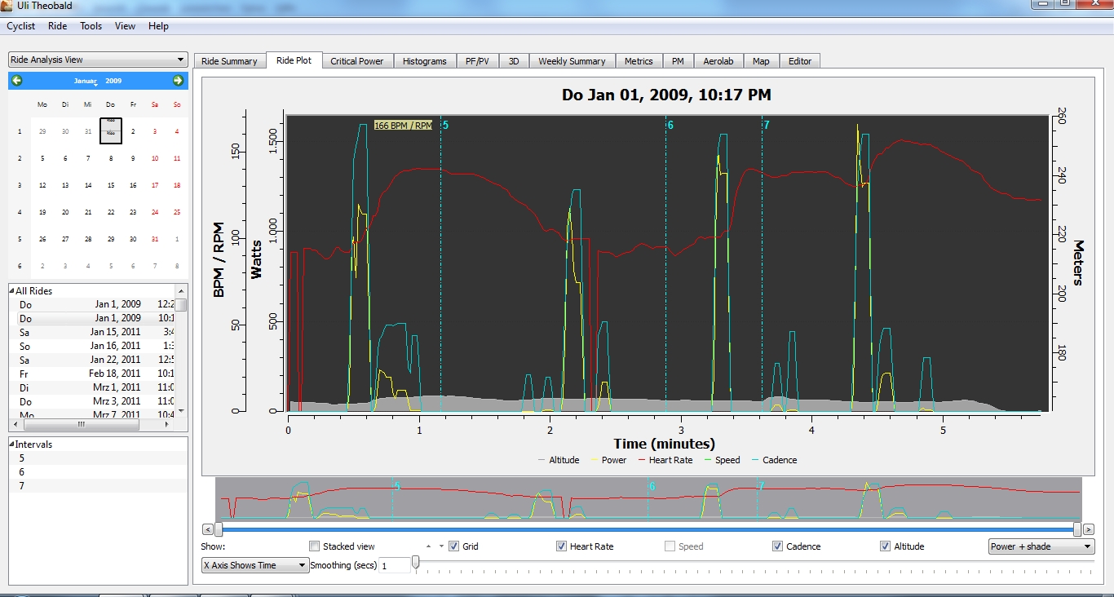The image size is (1114, 597).
Task: Click Power entry in plot legend
Action: coord(608,460)
